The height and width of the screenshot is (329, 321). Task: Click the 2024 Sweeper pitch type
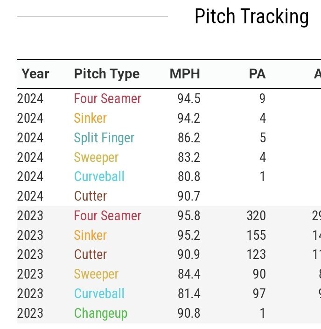pos(96,158)
